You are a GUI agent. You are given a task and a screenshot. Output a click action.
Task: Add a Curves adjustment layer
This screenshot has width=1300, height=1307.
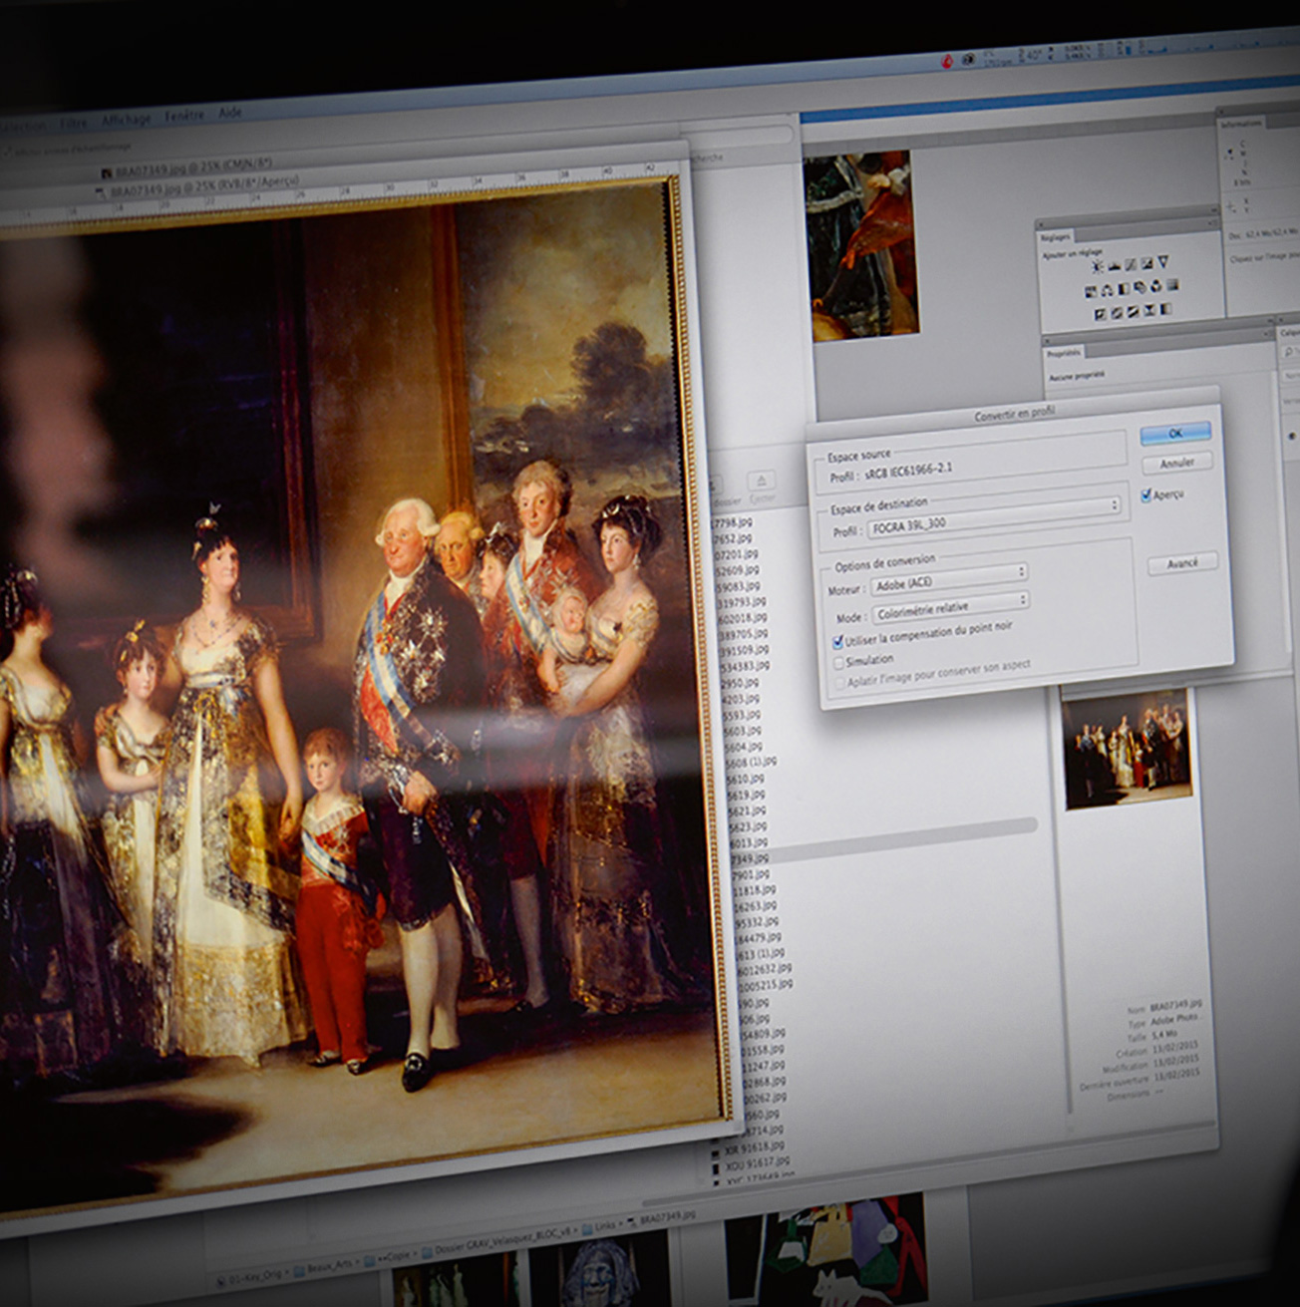(x=1131, y=265)
